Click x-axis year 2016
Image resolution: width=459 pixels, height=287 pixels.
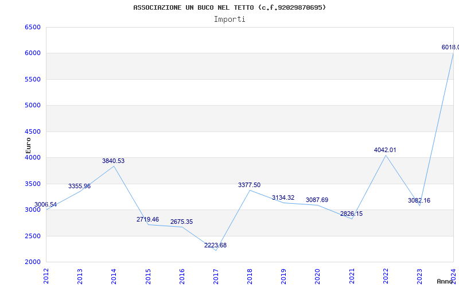click(x=182, y=276)
